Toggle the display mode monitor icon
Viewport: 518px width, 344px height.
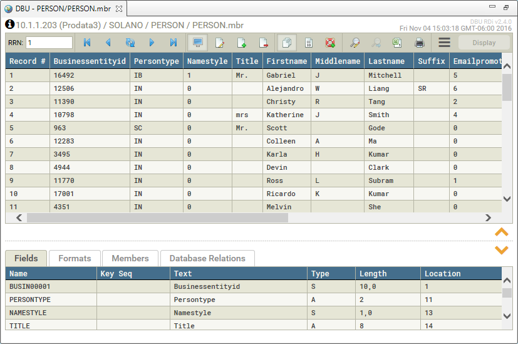197,43
